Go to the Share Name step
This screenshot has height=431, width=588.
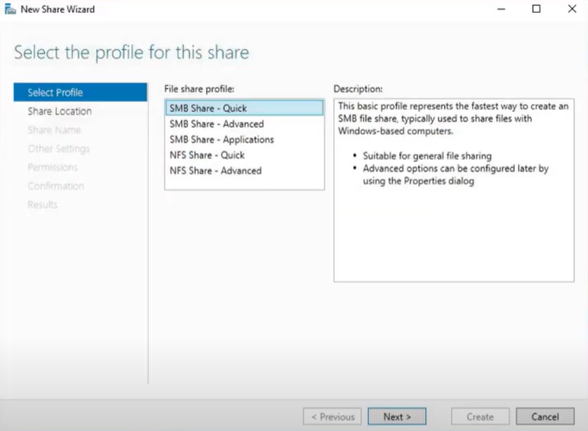54,130
